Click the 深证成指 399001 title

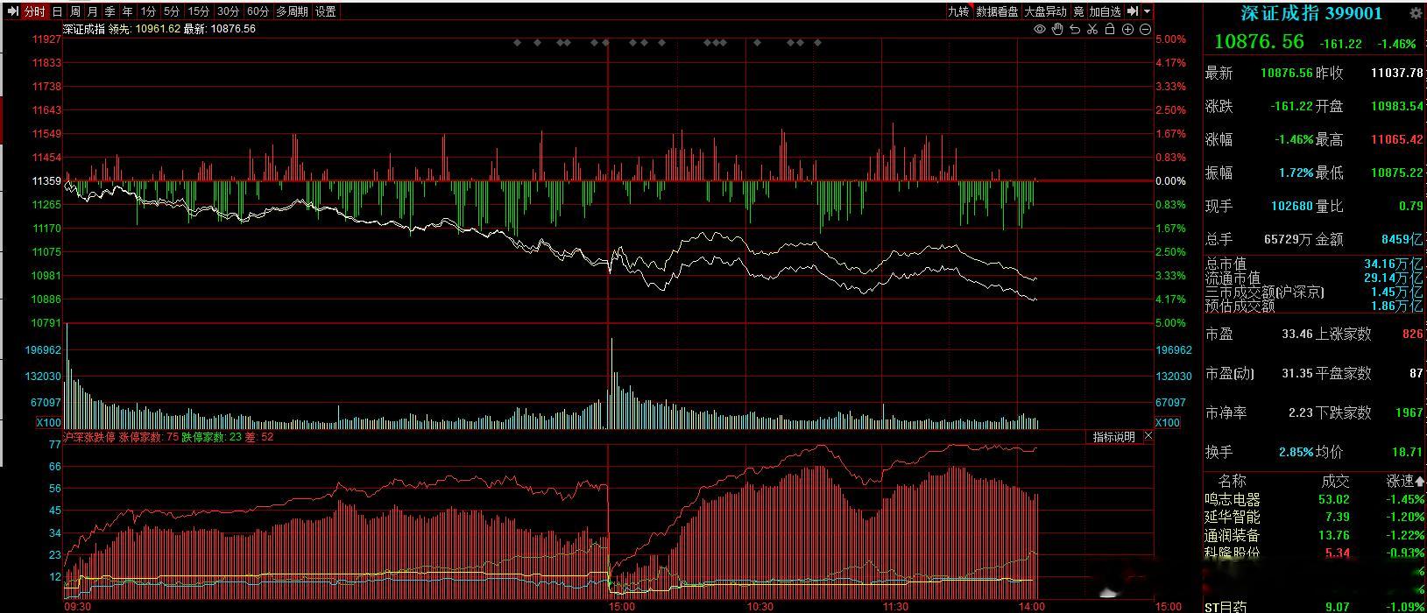pos(1311,13)
